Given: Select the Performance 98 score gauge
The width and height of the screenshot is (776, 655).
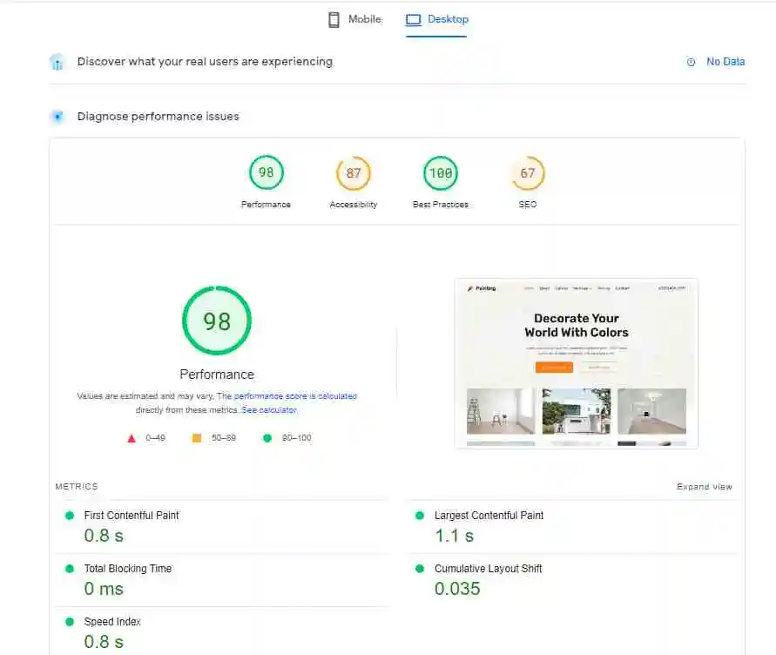Looking at the screenshot, I should (266, 173).
